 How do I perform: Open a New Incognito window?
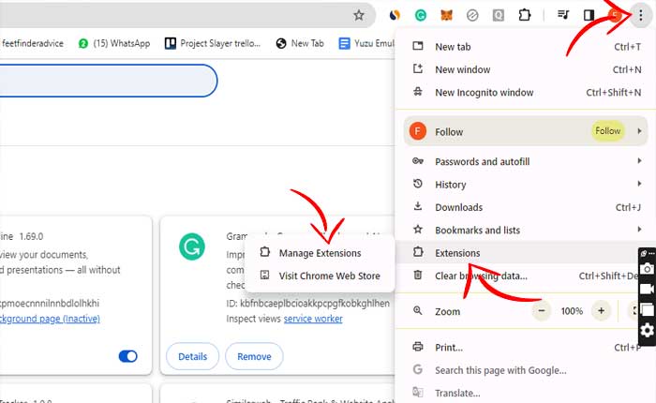(x=525, y=92)
